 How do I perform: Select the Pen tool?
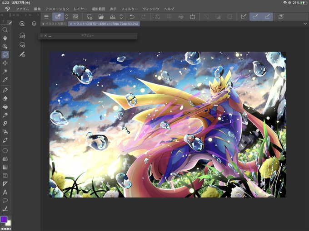5,90
